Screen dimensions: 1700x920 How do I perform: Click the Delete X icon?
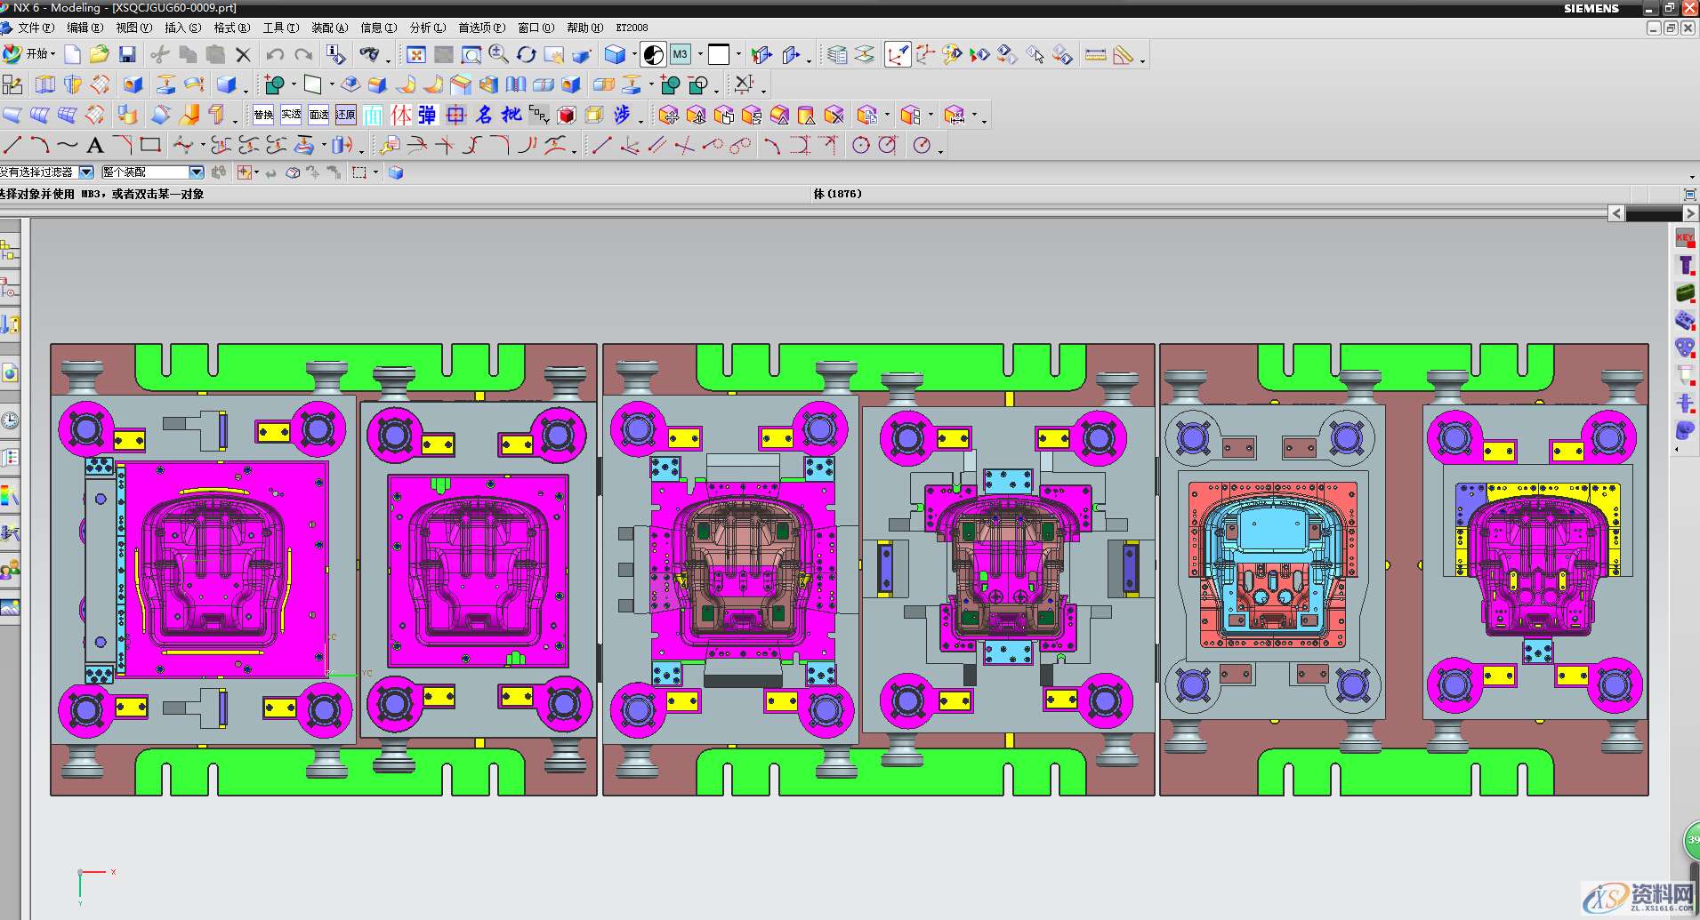click(243, 55)
